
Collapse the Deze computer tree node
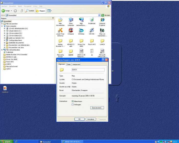(2, 26)
